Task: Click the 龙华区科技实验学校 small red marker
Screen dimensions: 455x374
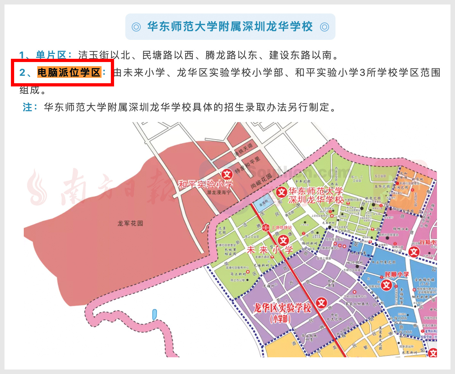Action: [x=422, y=331]
